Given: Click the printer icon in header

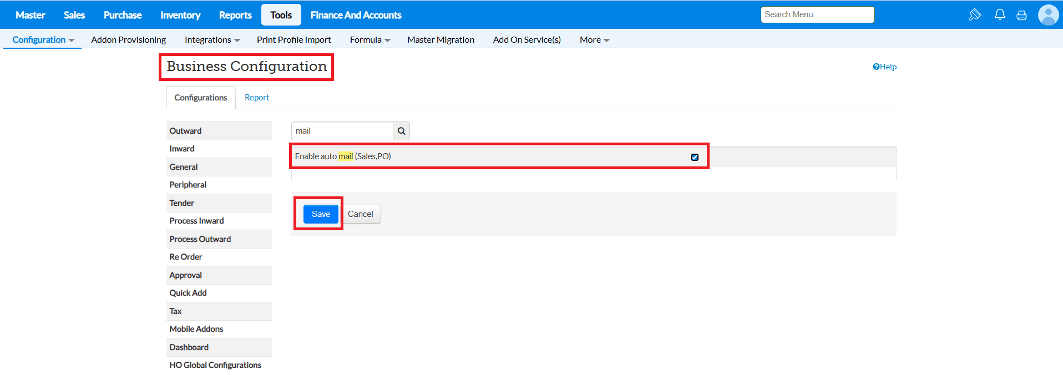Looking at the screenshot, I should (1021, 16).
